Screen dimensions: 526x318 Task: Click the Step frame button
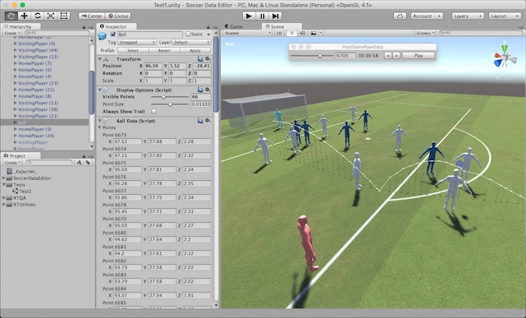275,16
